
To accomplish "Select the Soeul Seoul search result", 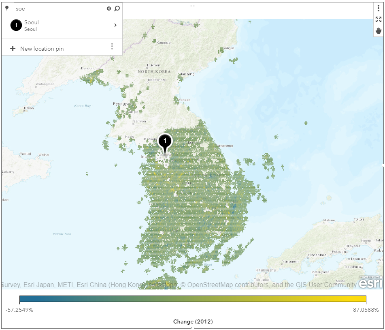I will point(61,26).
